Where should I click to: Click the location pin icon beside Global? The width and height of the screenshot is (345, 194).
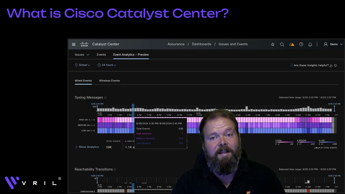[76, 65]
